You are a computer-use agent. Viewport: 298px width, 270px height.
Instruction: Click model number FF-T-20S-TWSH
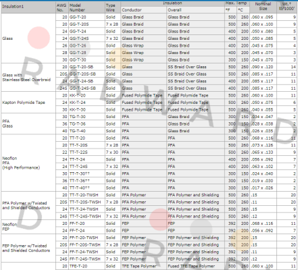click(86, 244)
